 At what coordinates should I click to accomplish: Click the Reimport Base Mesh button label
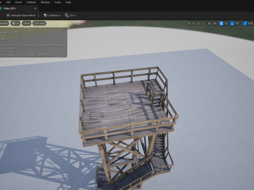tap(23, 15)
